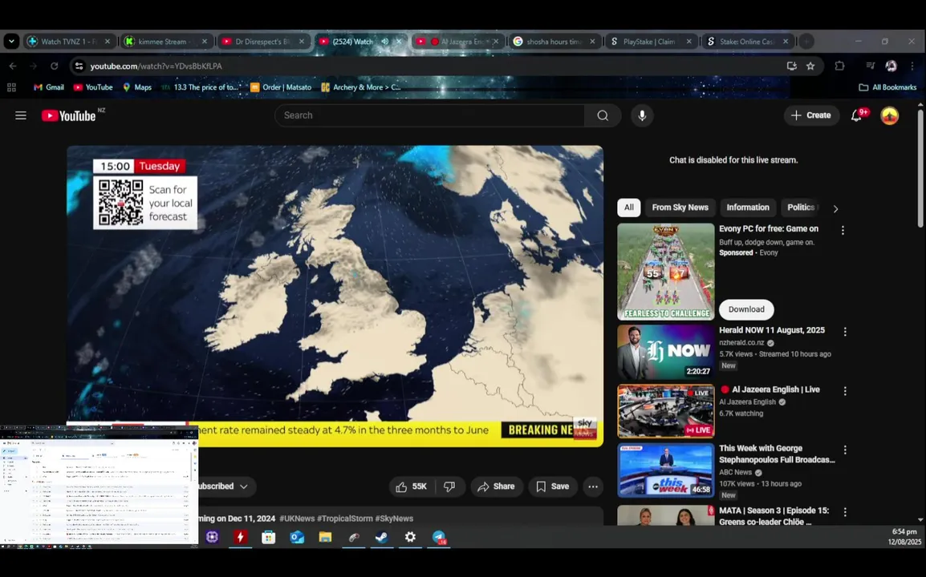Viewport: 926px width, 577px height.
Task: Open the Al Jazeera live stream thumbnail
Action: tap(665, 411)
